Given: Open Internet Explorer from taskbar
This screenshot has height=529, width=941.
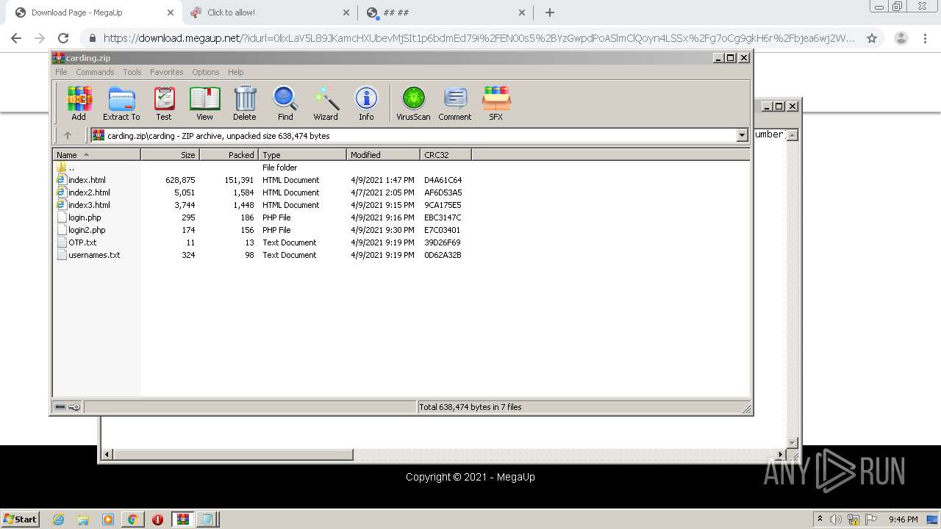Looking at the screenshot, I should click(58, 519).
